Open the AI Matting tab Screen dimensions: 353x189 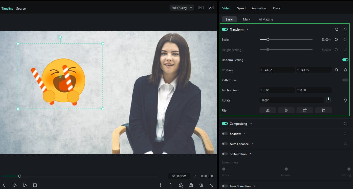tap(266, 19)
